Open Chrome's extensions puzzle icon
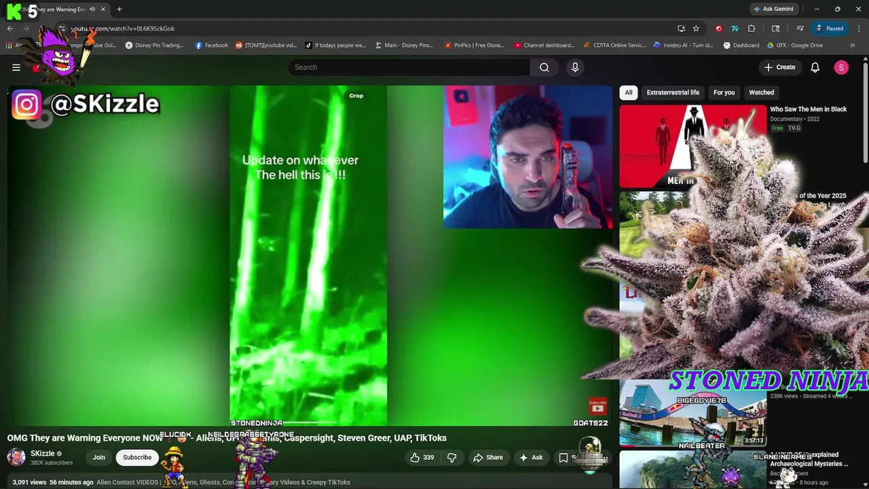 (752, 29)
